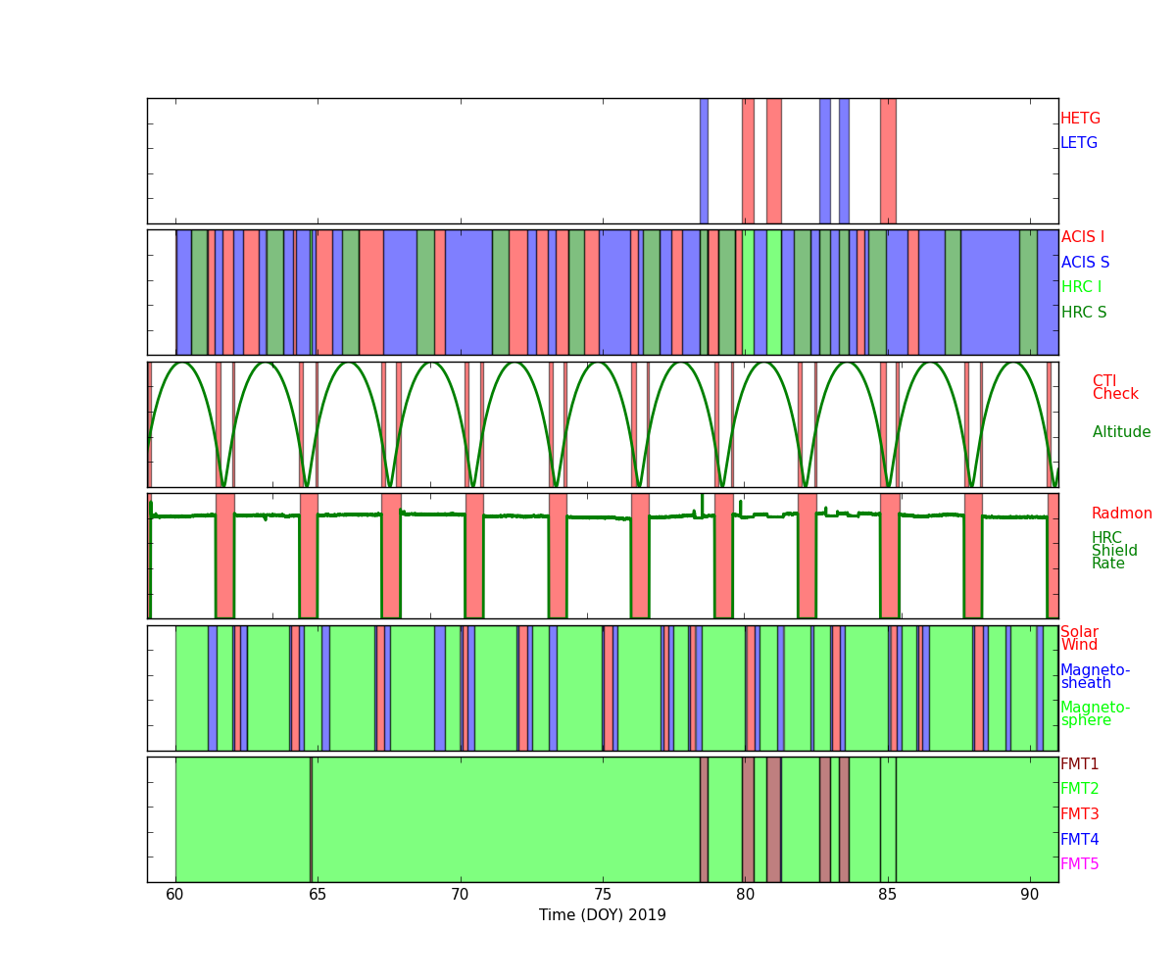Click the HRC I legend label
Image resolution: width=1176 pixels, height=980 pixels.
click(1081, 287)
